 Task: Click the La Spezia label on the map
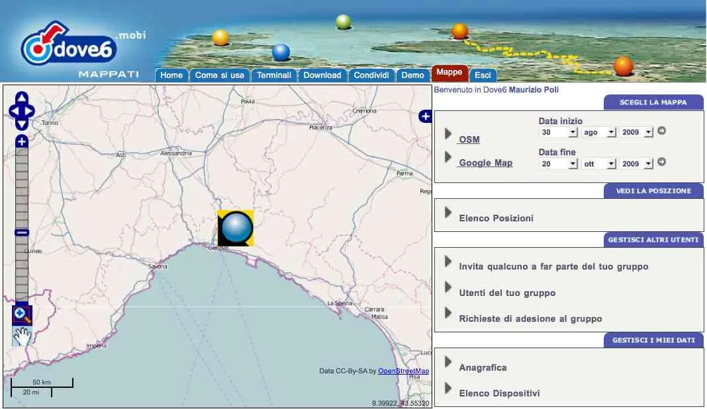coord(340,303)
